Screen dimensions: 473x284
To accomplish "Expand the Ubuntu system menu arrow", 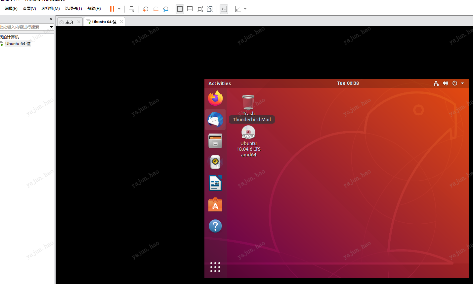I will click(x=462, y=83).
